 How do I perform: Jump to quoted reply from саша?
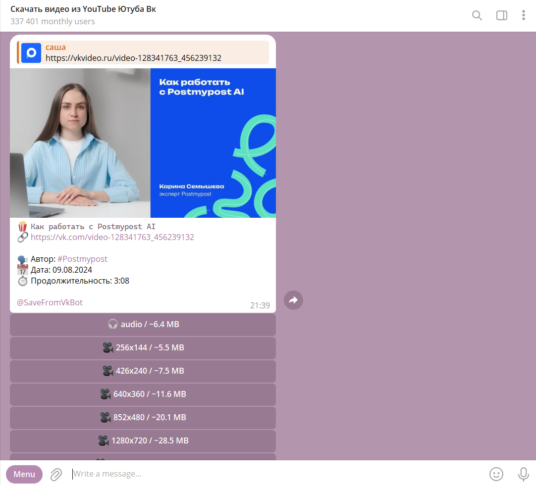tap(143, 52)
